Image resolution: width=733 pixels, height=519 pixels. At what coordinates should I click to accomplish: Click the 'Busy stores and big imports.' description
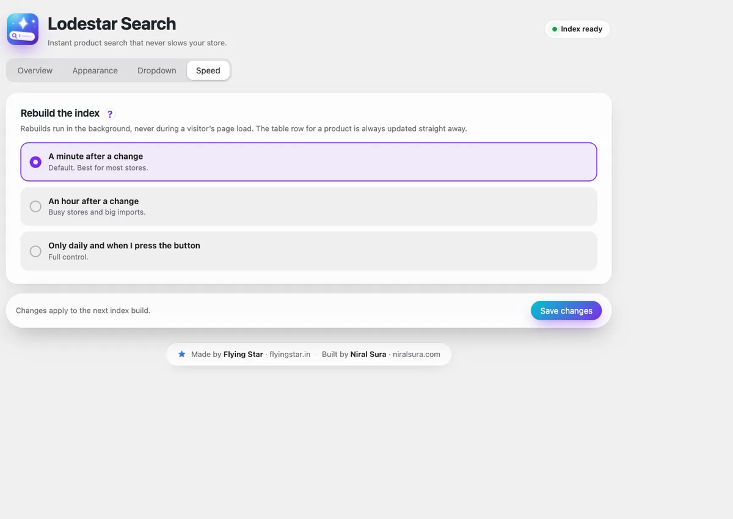[x=97, y=212]
